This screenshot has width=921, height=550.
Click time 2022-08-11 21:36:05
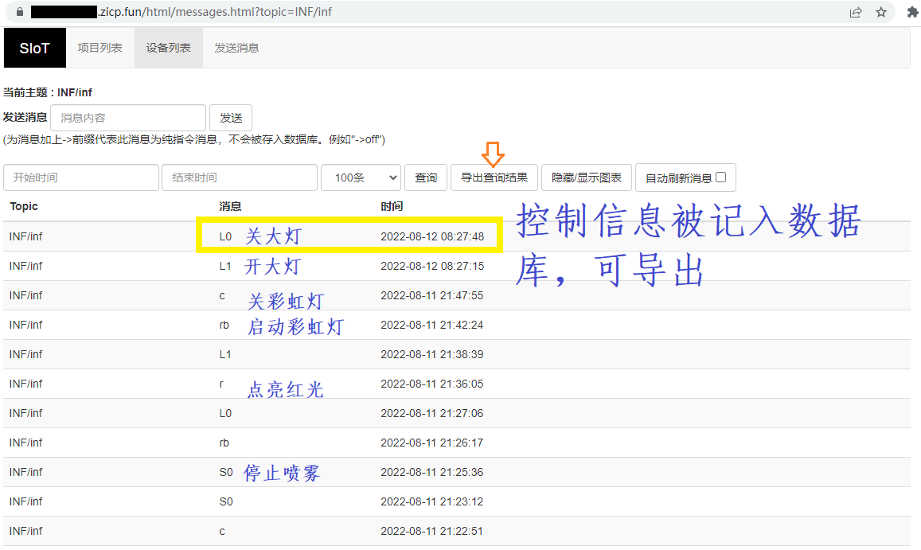[x=431, y=384]
